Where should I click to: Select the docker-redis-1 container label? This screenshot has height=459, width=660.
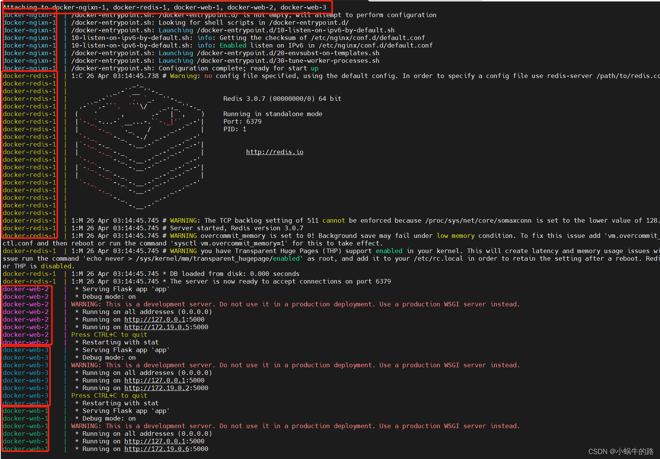[x=29, y=152]
